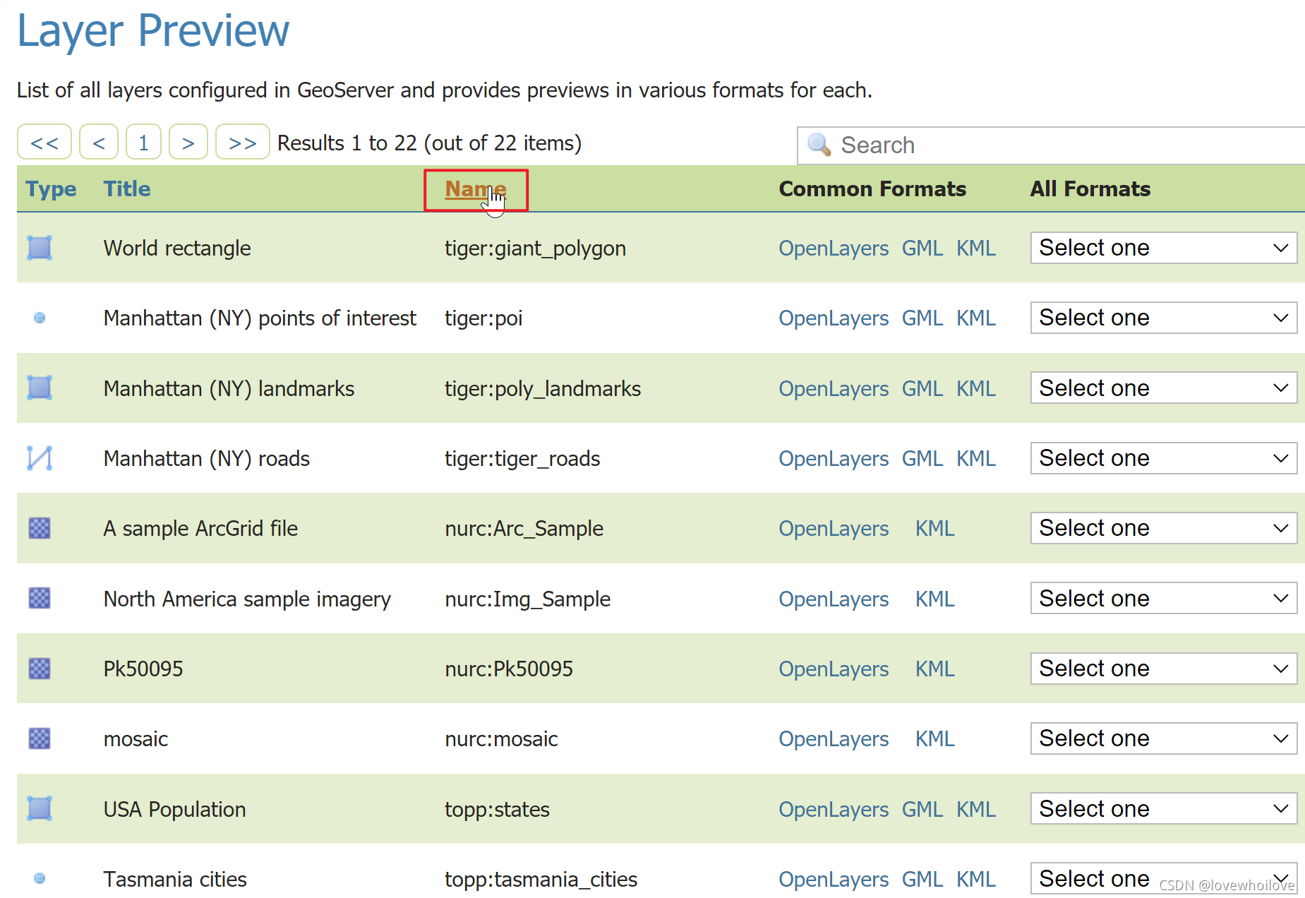Viewport: 1305px width, 898px height.
Task: Open OpenLayers preview for tiger:giant_polygon
Action: click(x=834, y=249)
